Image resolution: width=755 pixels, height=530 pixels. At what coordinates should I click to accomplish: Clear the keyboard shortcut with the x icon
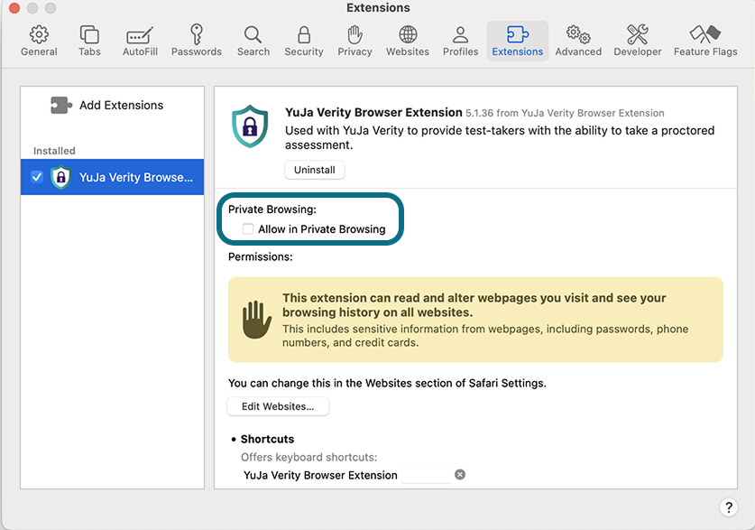460,475
